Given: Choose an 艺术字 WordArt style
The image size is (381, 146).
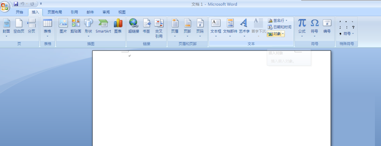Looking at the screenshot, I should [244, 28].
